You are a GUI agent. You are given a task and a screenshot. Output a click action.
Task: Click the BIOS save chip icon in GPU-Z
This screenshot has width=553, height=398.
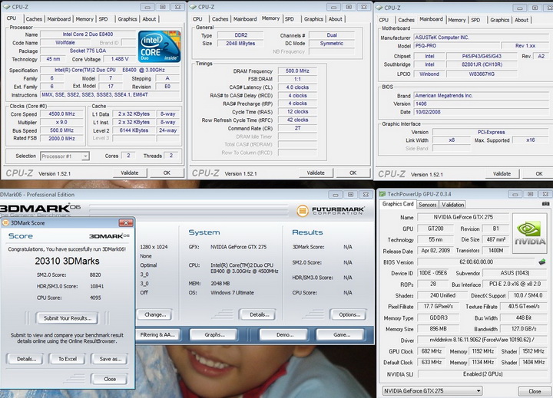(541, 262)
